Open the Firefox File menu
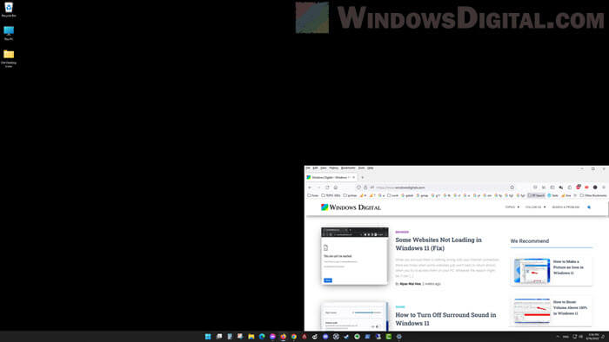Image resolution: width=609 pixels, height=342 pixels. click(x=308, y=168)
